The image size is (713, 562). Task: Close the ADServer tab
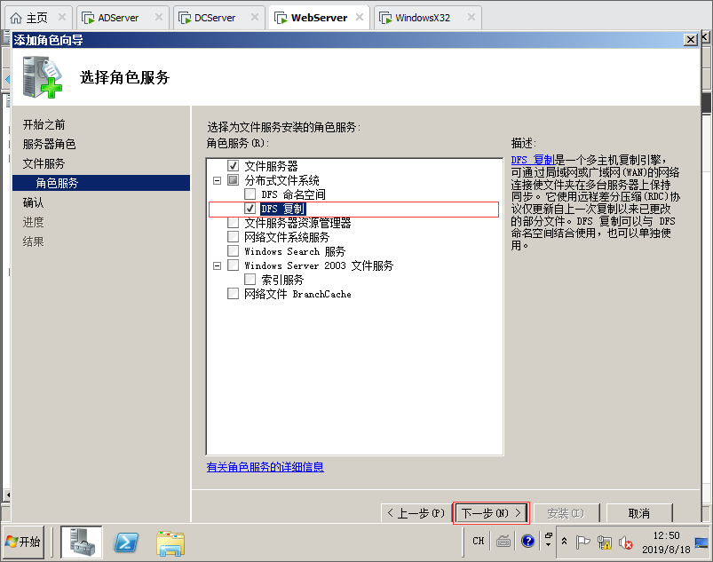click(159, 17)
